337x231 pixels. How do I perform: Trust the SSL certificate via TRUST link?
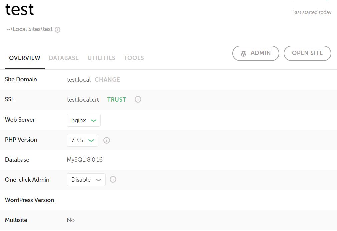coord(117,99)
